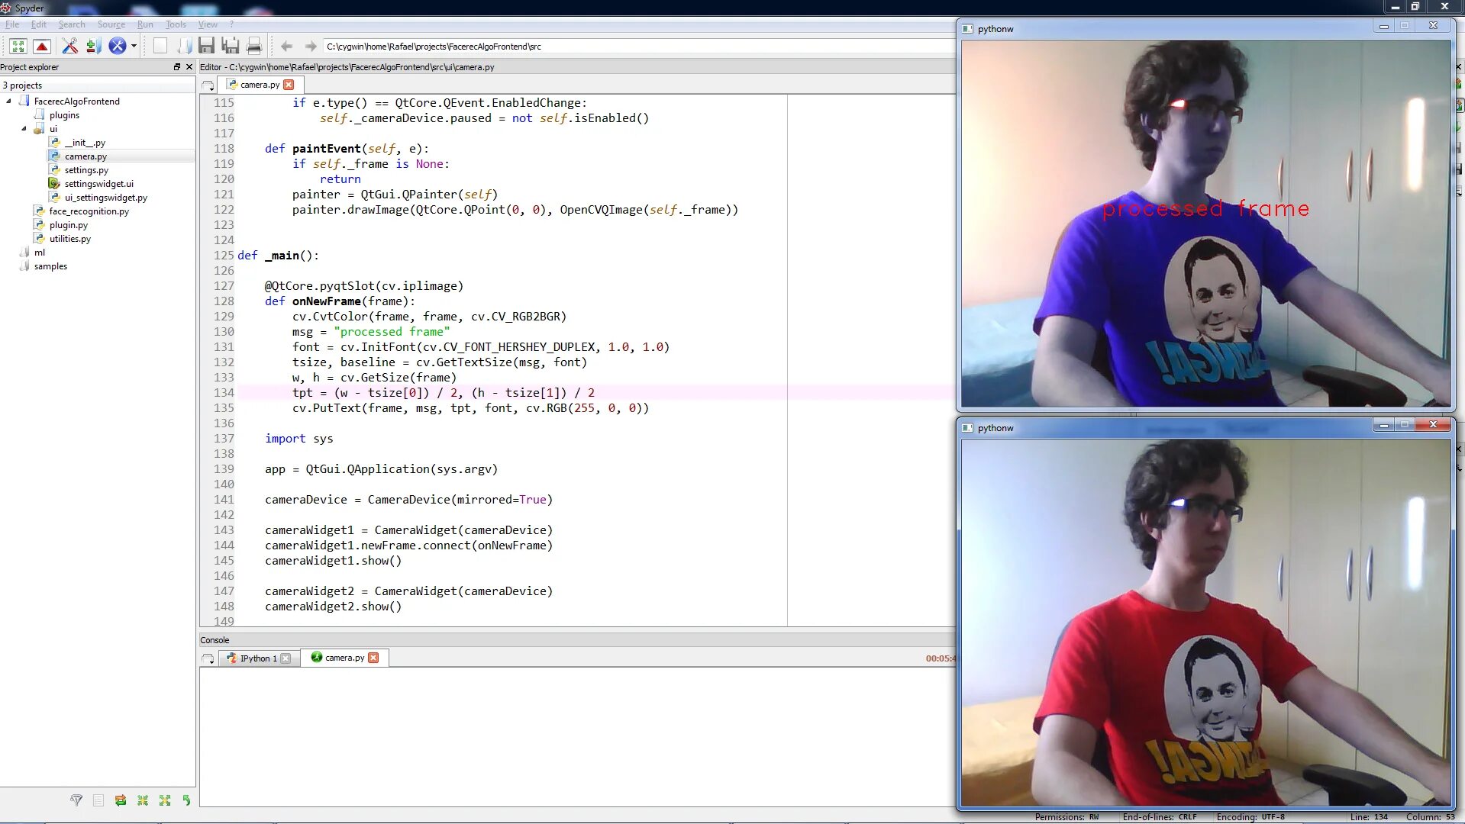The height and width of the screenshot is (824, 1465).
Task: Click the save file floppy icon
Action: tap(206, 46)
